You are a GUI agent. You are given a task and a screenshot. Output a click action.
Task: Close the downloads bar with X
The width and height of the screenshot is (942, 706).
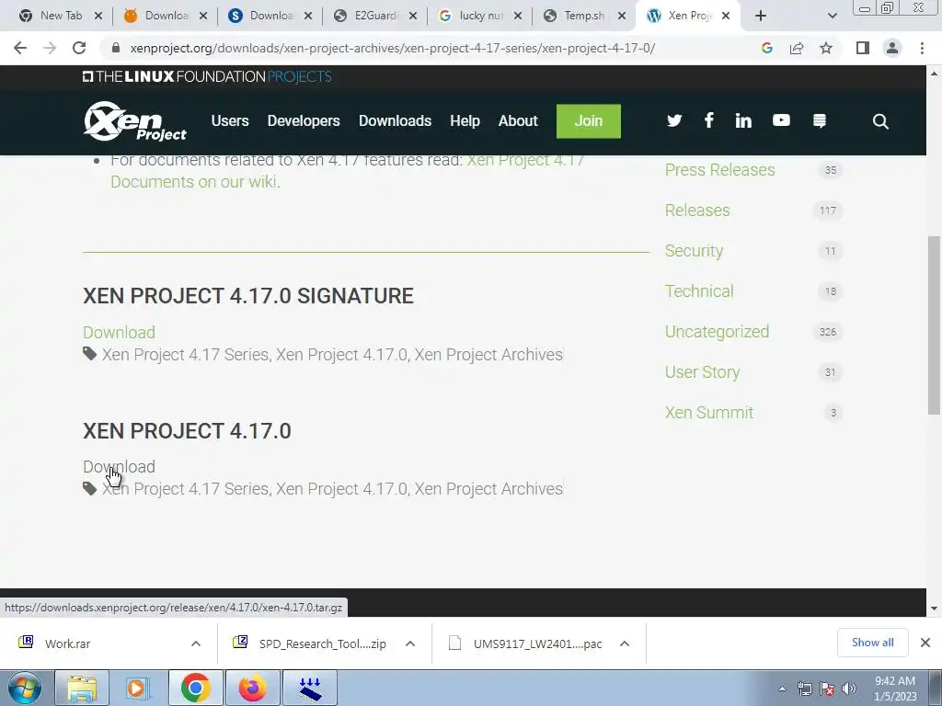click(925, 643)
